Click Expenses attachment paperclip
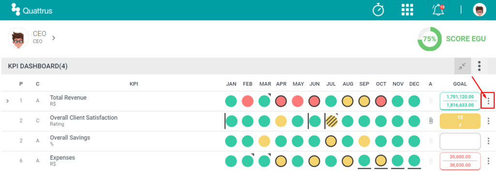This screenshot has height=177, width=496. 431,161
